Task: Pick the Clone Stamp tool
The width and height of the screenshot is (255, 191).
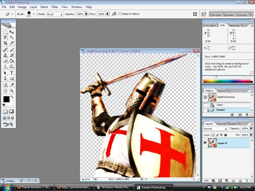Action: click(5, 55)
